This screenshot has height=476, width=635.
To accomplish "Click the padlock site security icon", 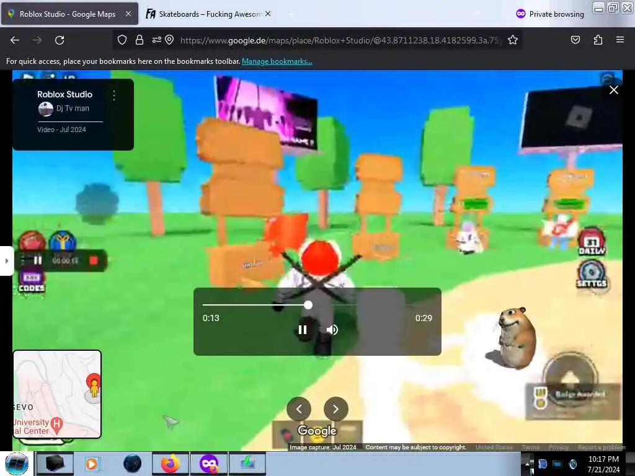I will pyautogui.click(x=140, y=40).
